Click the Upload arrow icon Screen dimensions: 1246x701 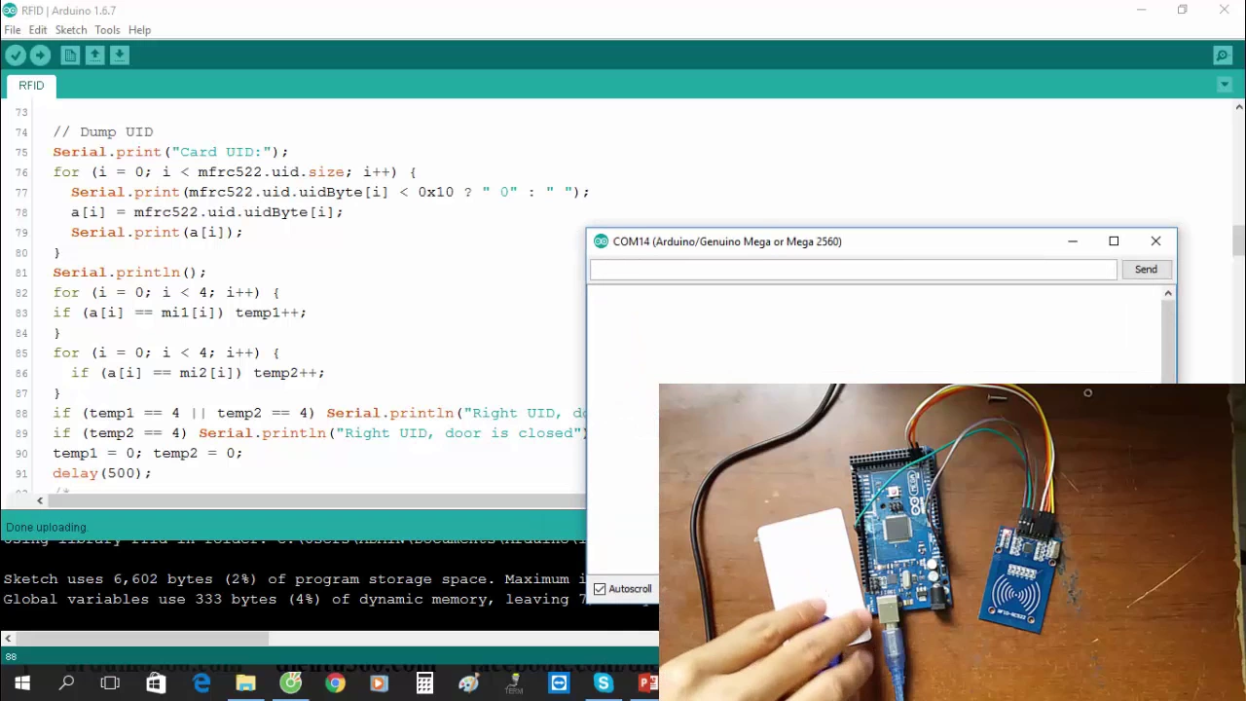[40, 55]
